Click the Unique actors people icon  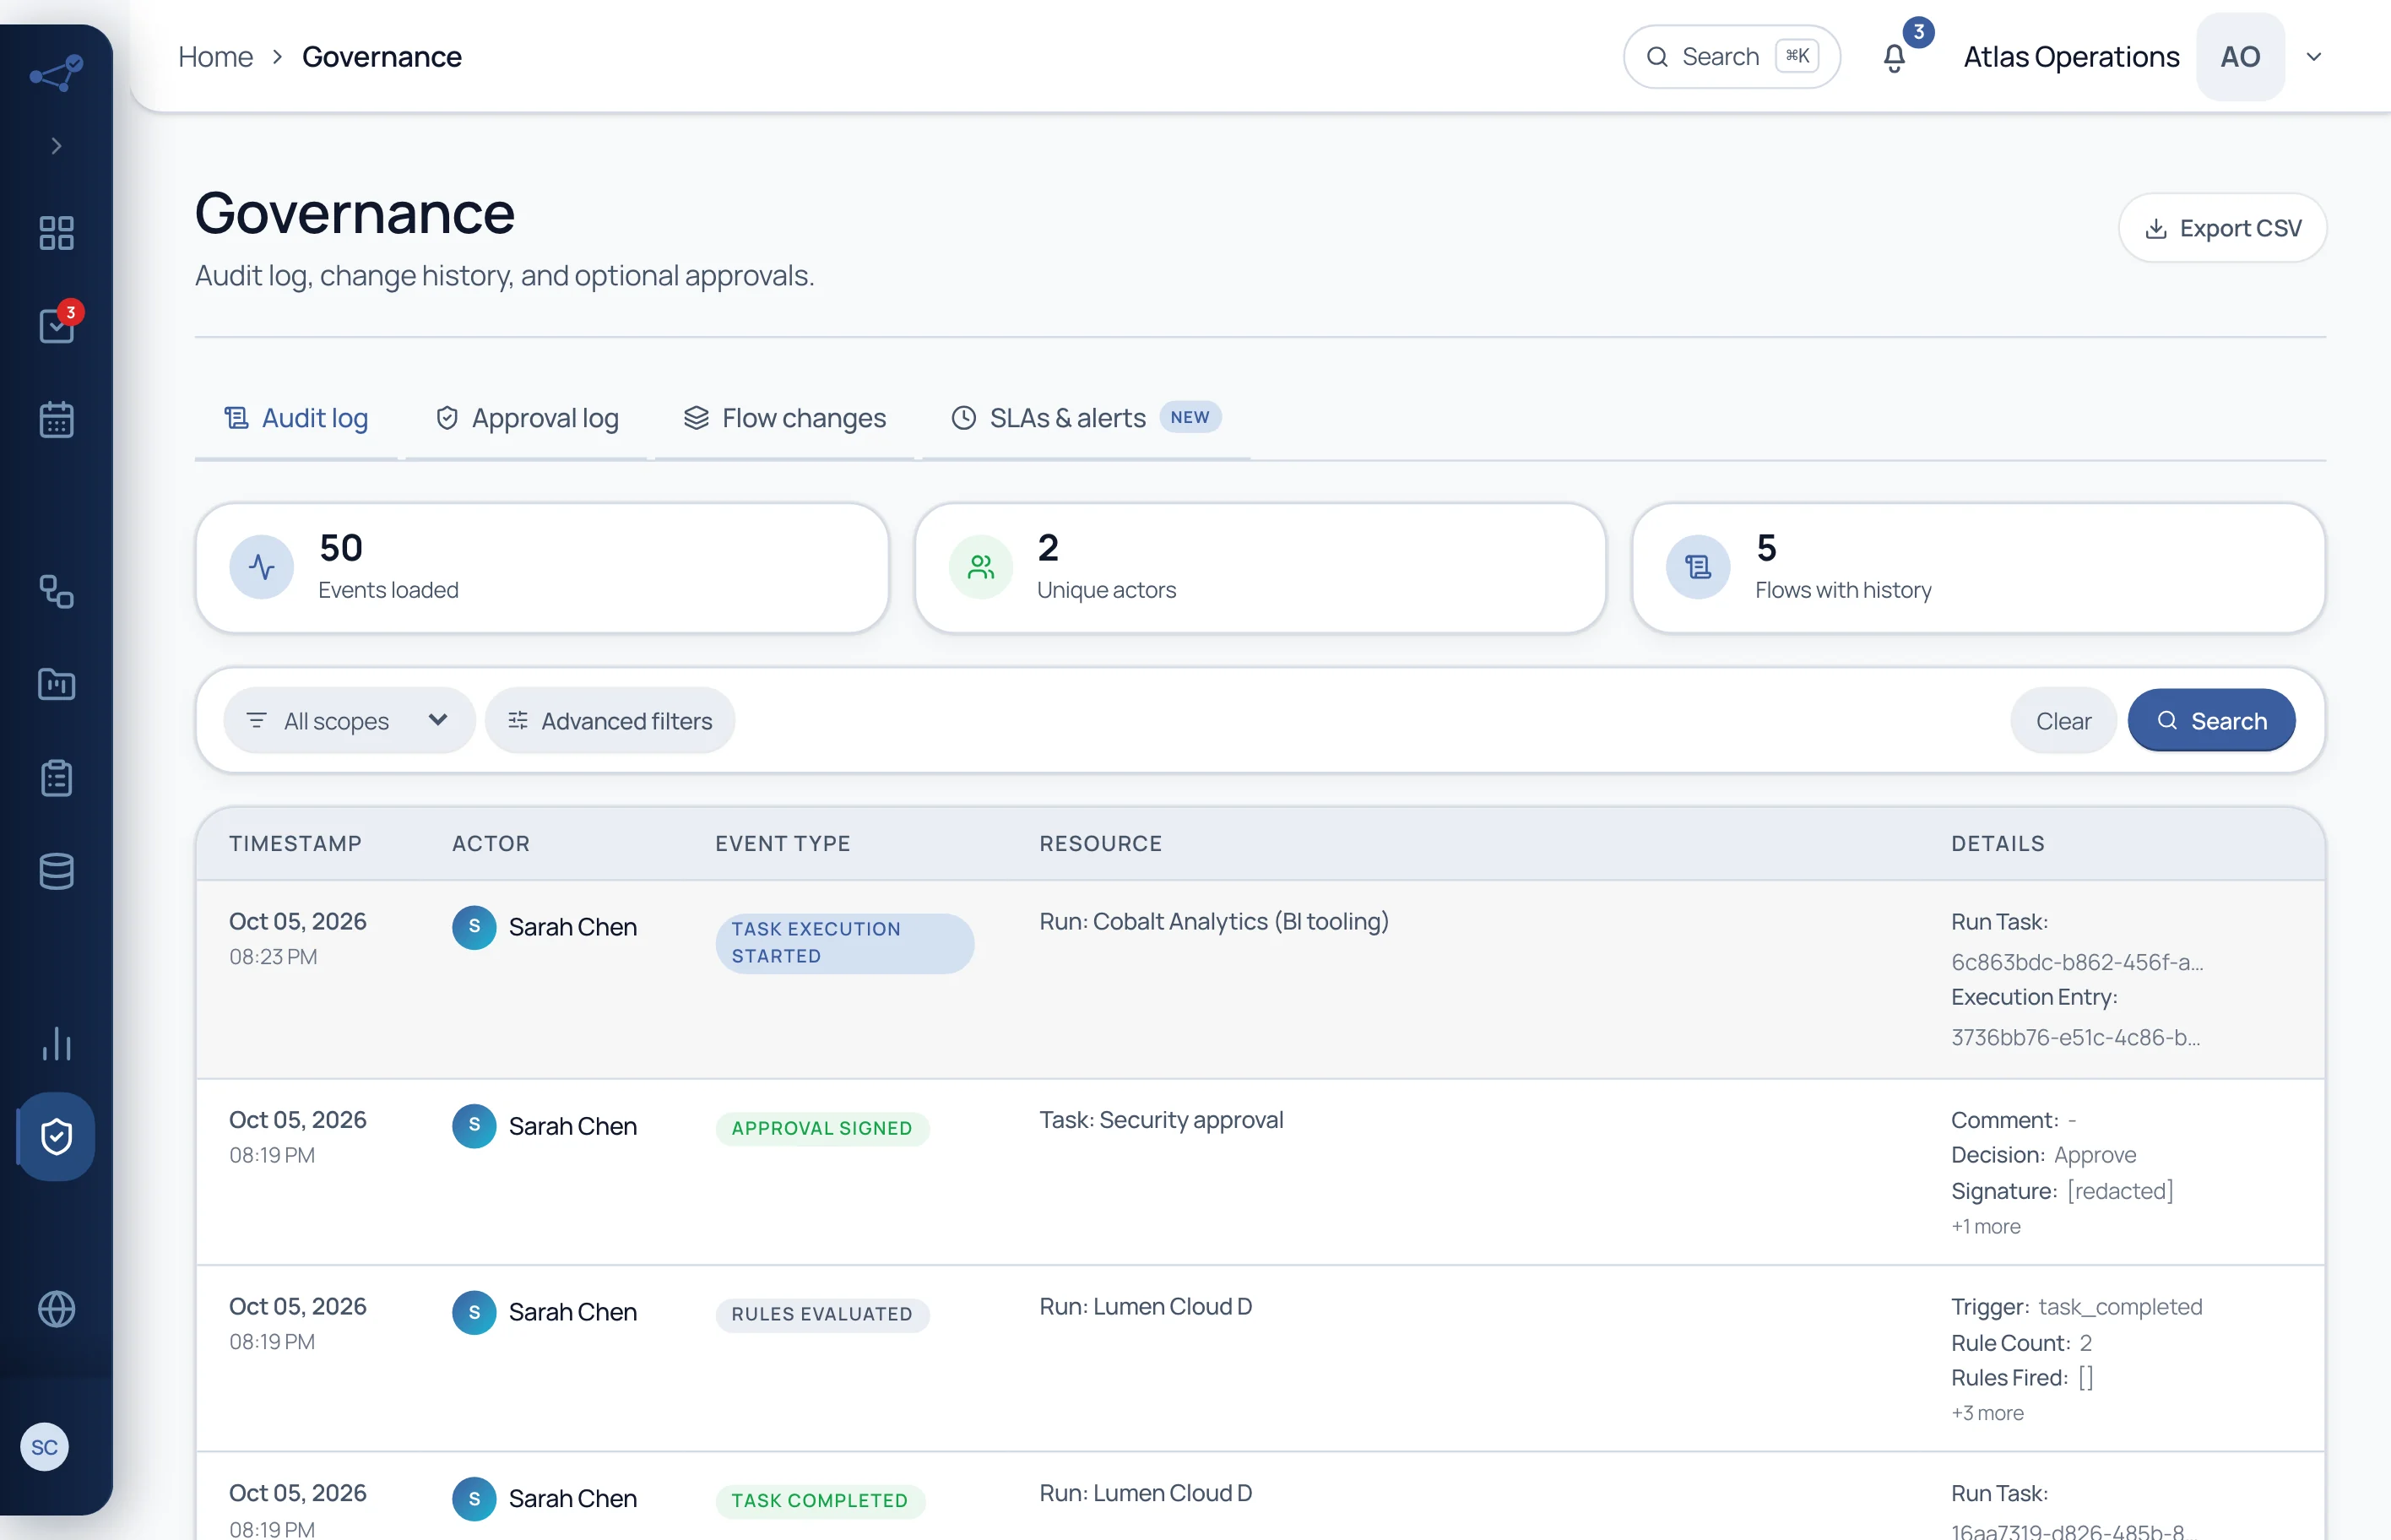coord(981,567)
